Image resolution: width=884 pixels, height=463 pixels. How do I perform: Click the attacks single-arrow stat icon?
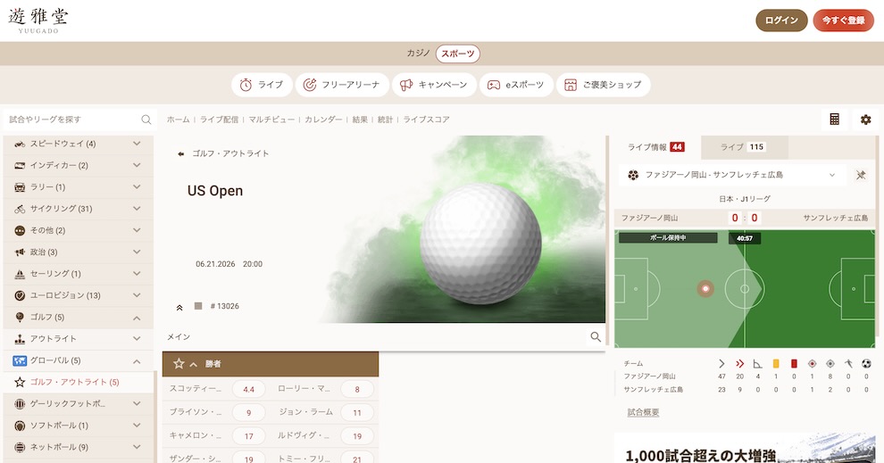click(721, 364)
